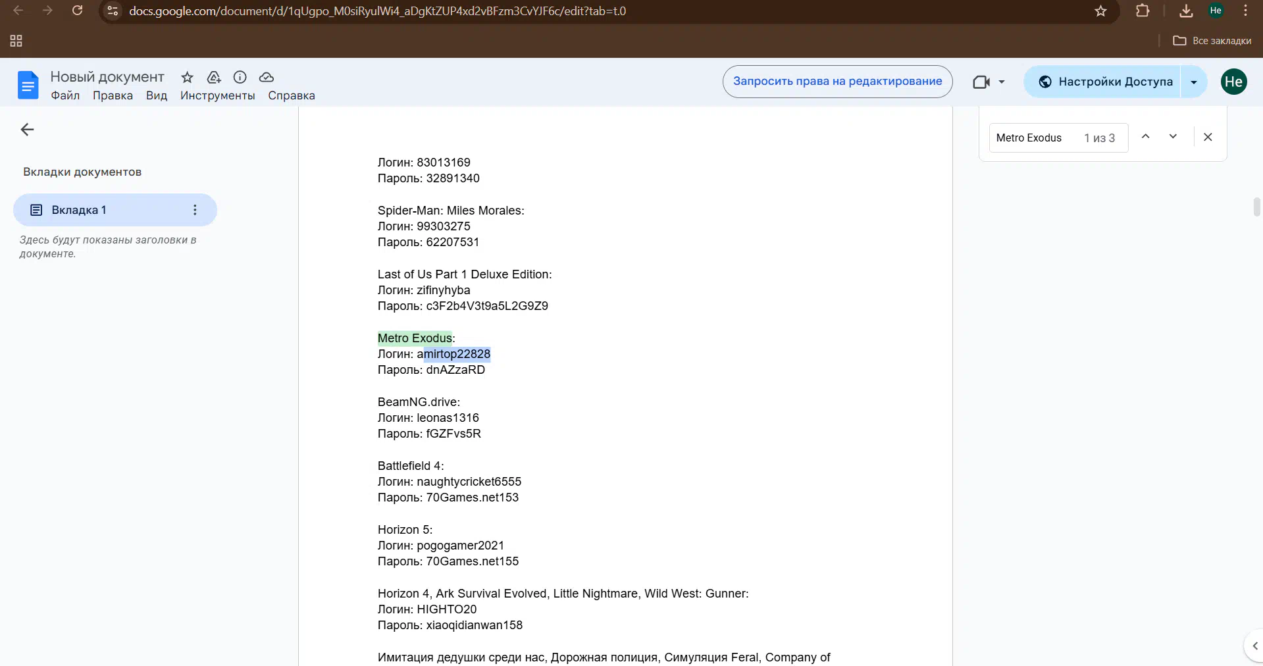Open the Файл menu

pyautogui.click(x=65, y=95)
